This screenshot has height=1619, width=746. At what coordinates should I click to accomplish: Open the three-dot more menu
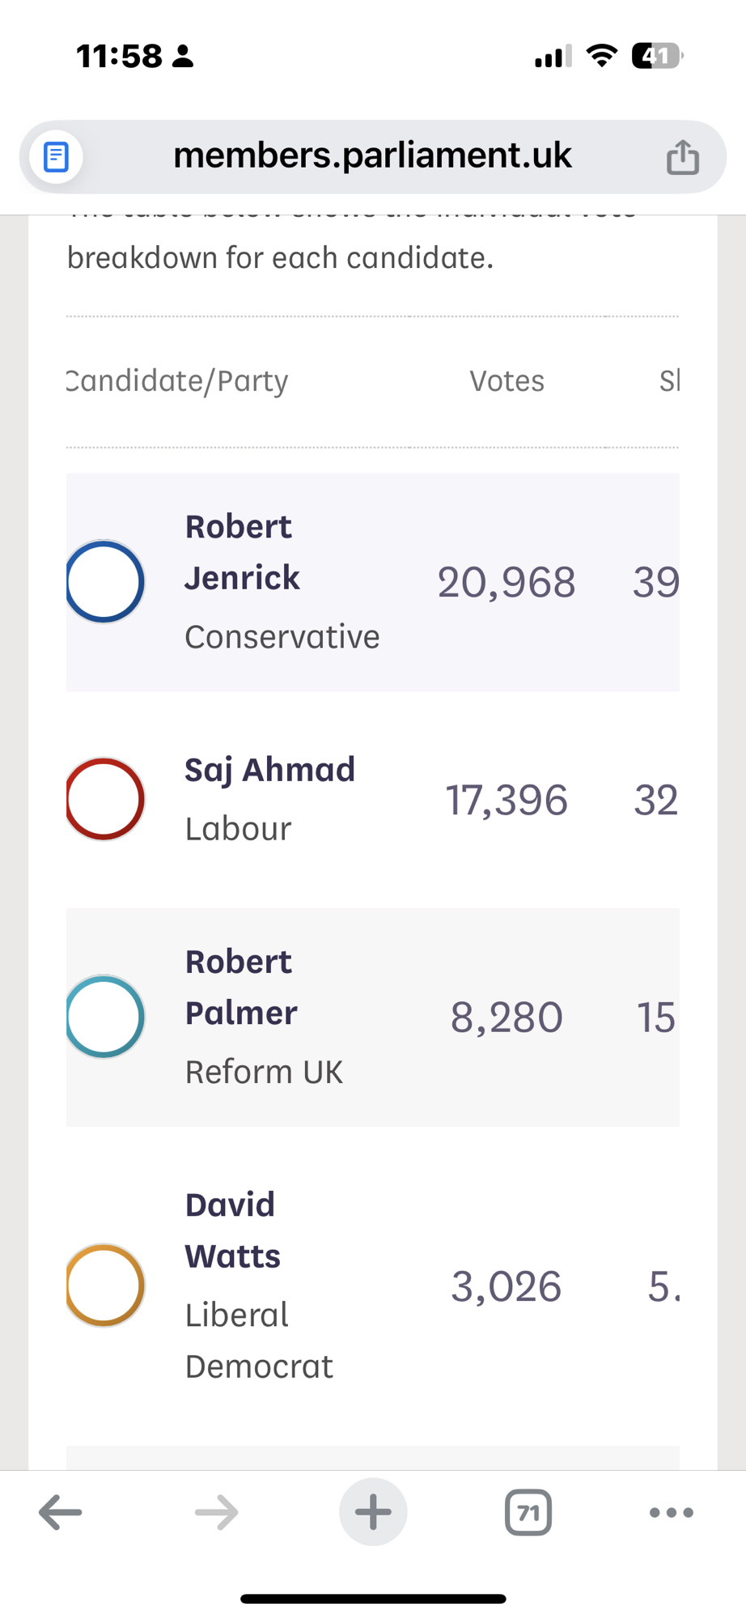click(x=672, y=1511)
